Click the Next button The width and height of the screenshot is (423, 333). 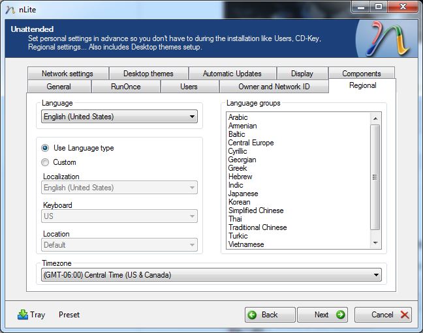pos(322,315)
